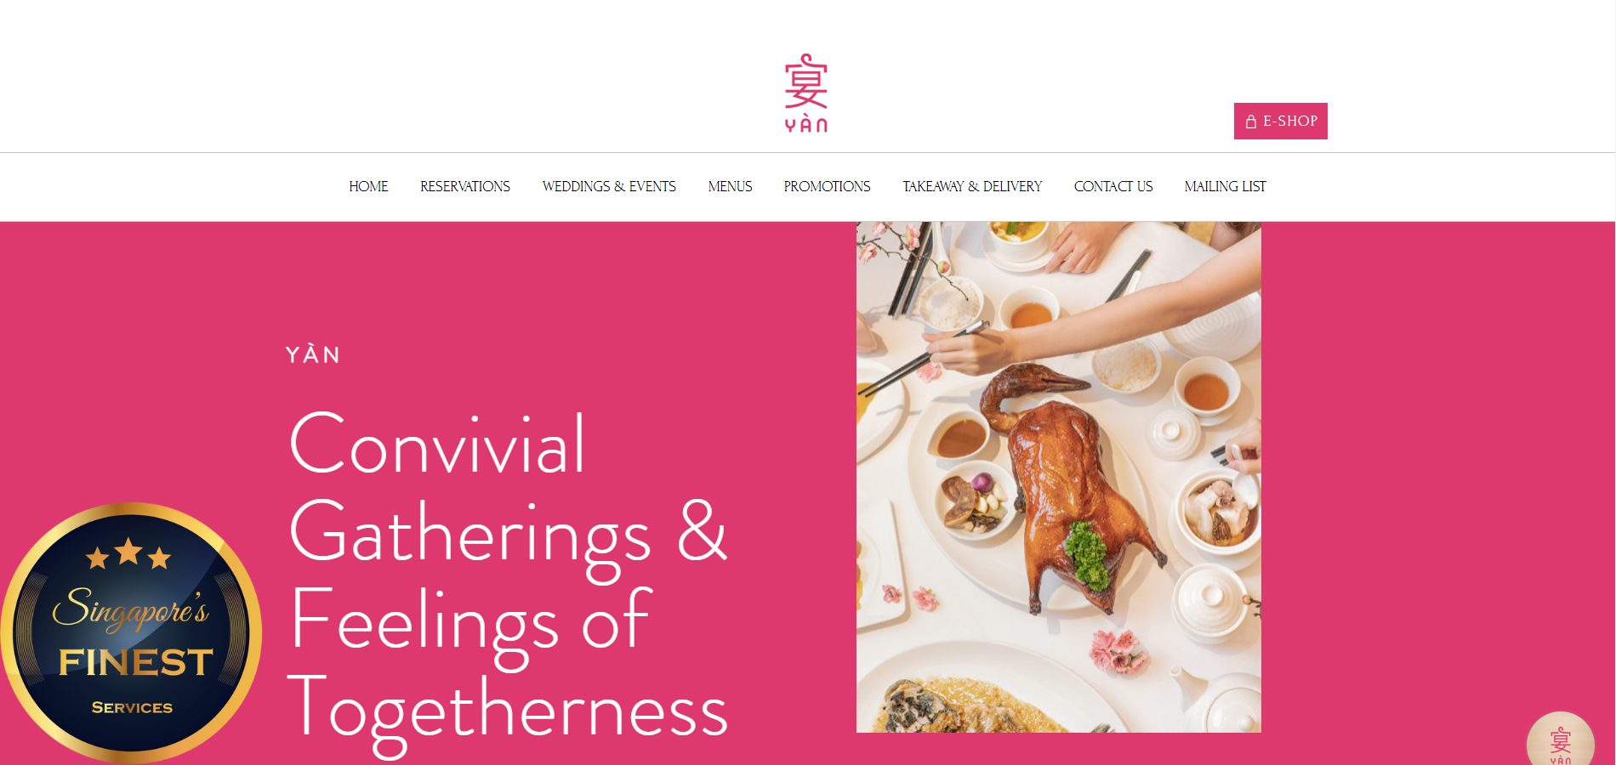Open the round YÀN chat bubble icon

[1561, 739]
